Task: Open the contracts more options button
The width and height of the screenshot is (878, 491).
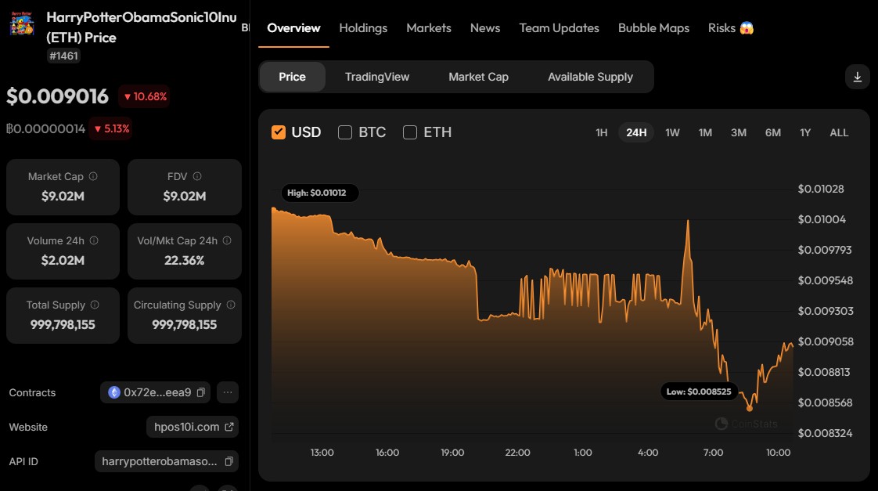Action: [228, 392]
